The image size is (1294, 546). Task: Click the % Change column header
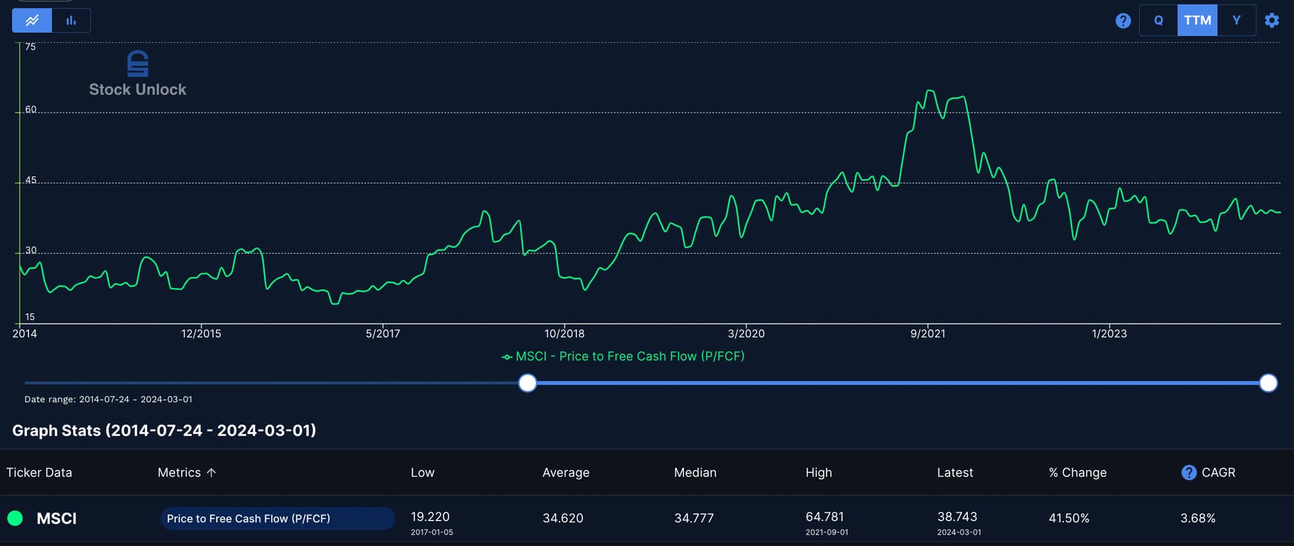click(1077, 473)
